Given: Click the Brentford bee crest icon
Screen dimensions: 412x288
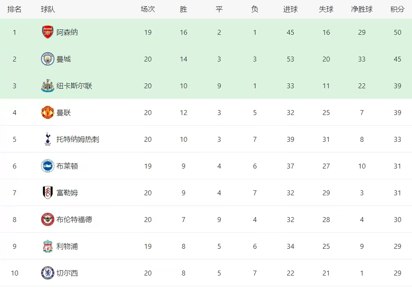Looking at the screenshot, I should click(x=48, y=219).
